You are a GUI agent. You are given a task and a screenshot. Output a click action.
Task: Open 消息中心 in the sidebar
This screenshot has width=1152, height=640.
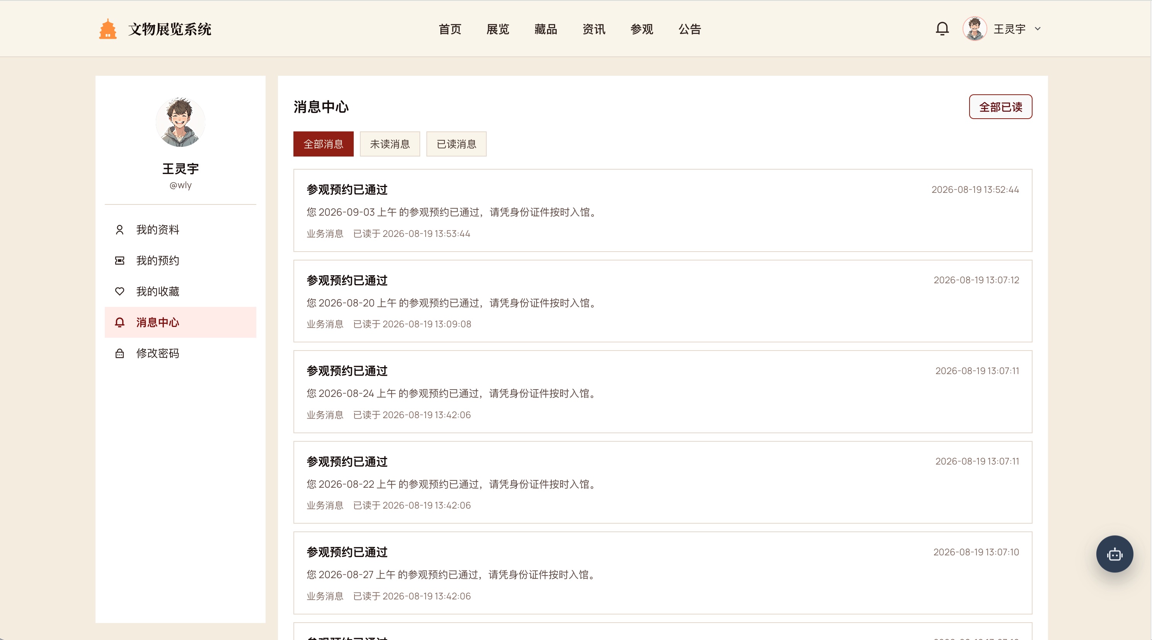180,322
